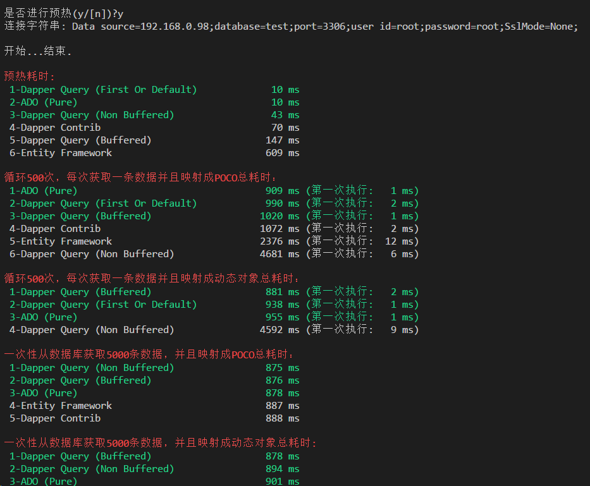Click '3-Dapper Query (Buffered)' 1020 ms row

tap(214, 216)
